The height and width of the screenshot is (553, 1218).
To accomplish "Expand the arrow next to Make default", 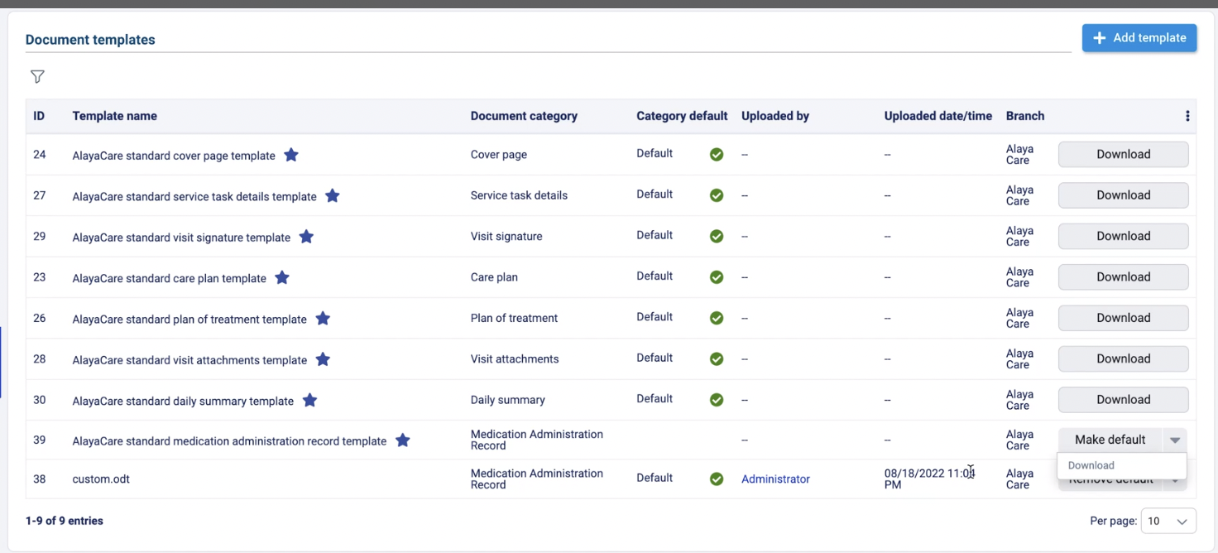I will tap(1175, 440).
